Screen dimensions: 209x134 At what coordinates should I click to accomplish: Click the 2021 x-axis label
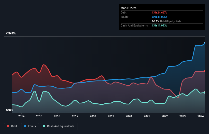point(147,116)
